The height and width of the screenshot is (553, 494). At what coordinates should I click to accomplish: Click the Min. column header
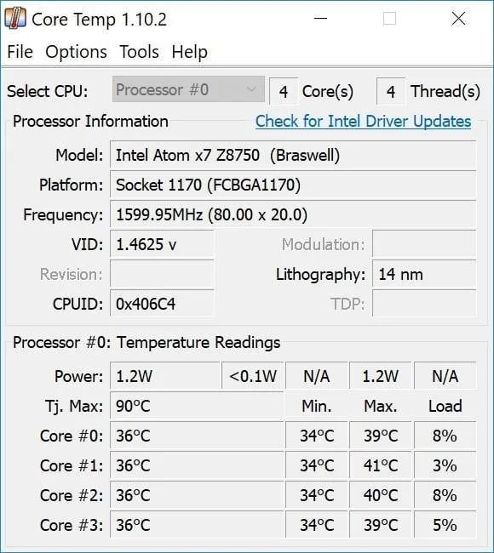pyautogui.click(x=317, y=407)
